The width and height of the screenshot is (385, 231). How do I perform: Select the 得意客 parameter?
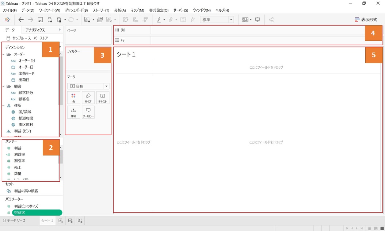[37, 213]
